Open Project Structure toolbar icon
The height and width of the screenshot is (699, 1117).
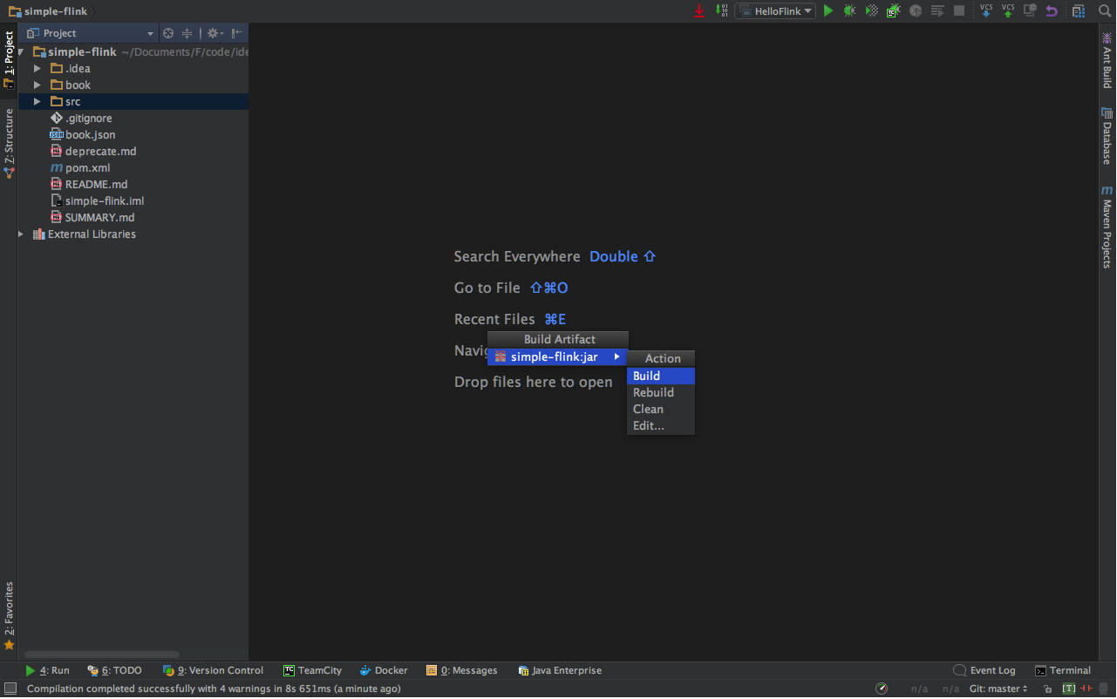(1079, 10)
